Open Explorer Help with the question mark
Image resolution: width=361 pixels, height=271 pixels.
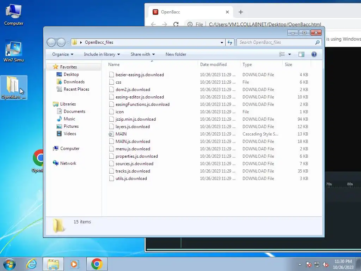tap(314, 54)
